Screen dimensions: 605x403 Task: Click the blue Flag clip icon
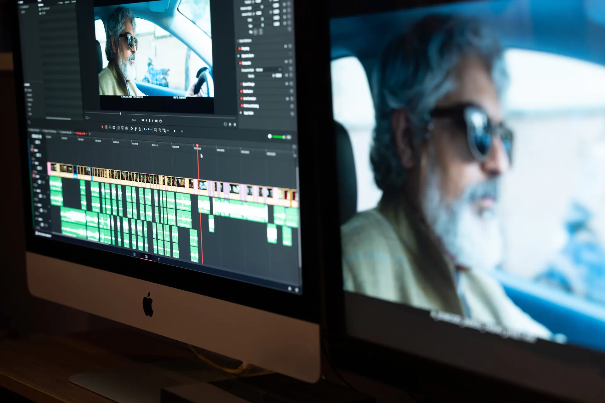145,129
